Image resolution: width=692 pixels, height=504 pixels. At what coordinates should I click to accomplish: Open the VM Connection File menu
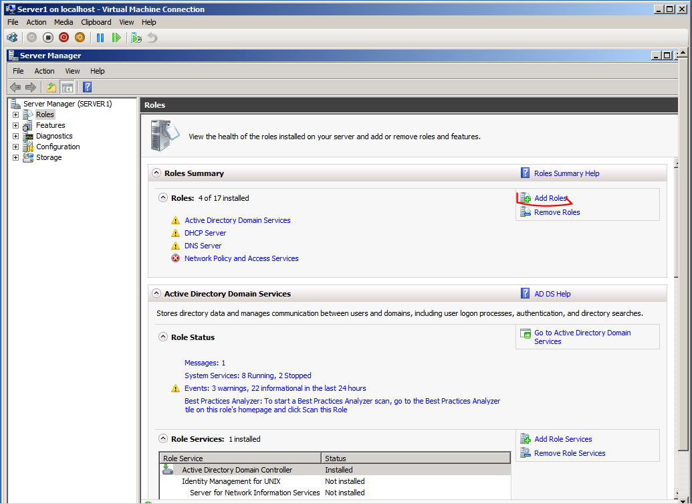(13, 22)
